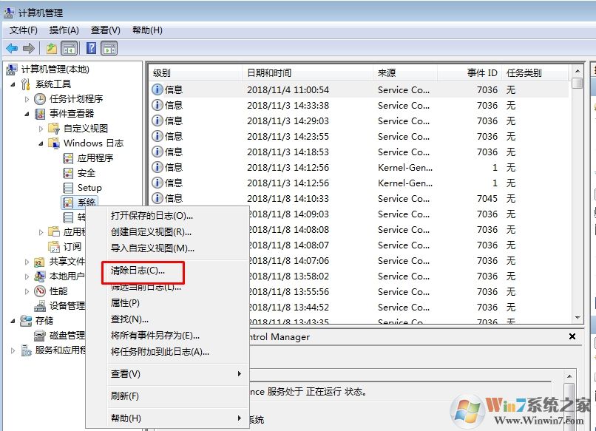Click the help toolbar icon
This screenshot has height=431, width=596.
92,48
